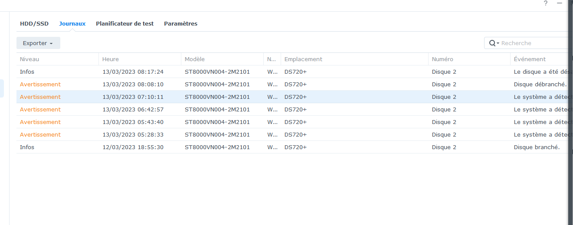Minimize the Storage Manager window

tap(560, 3)
